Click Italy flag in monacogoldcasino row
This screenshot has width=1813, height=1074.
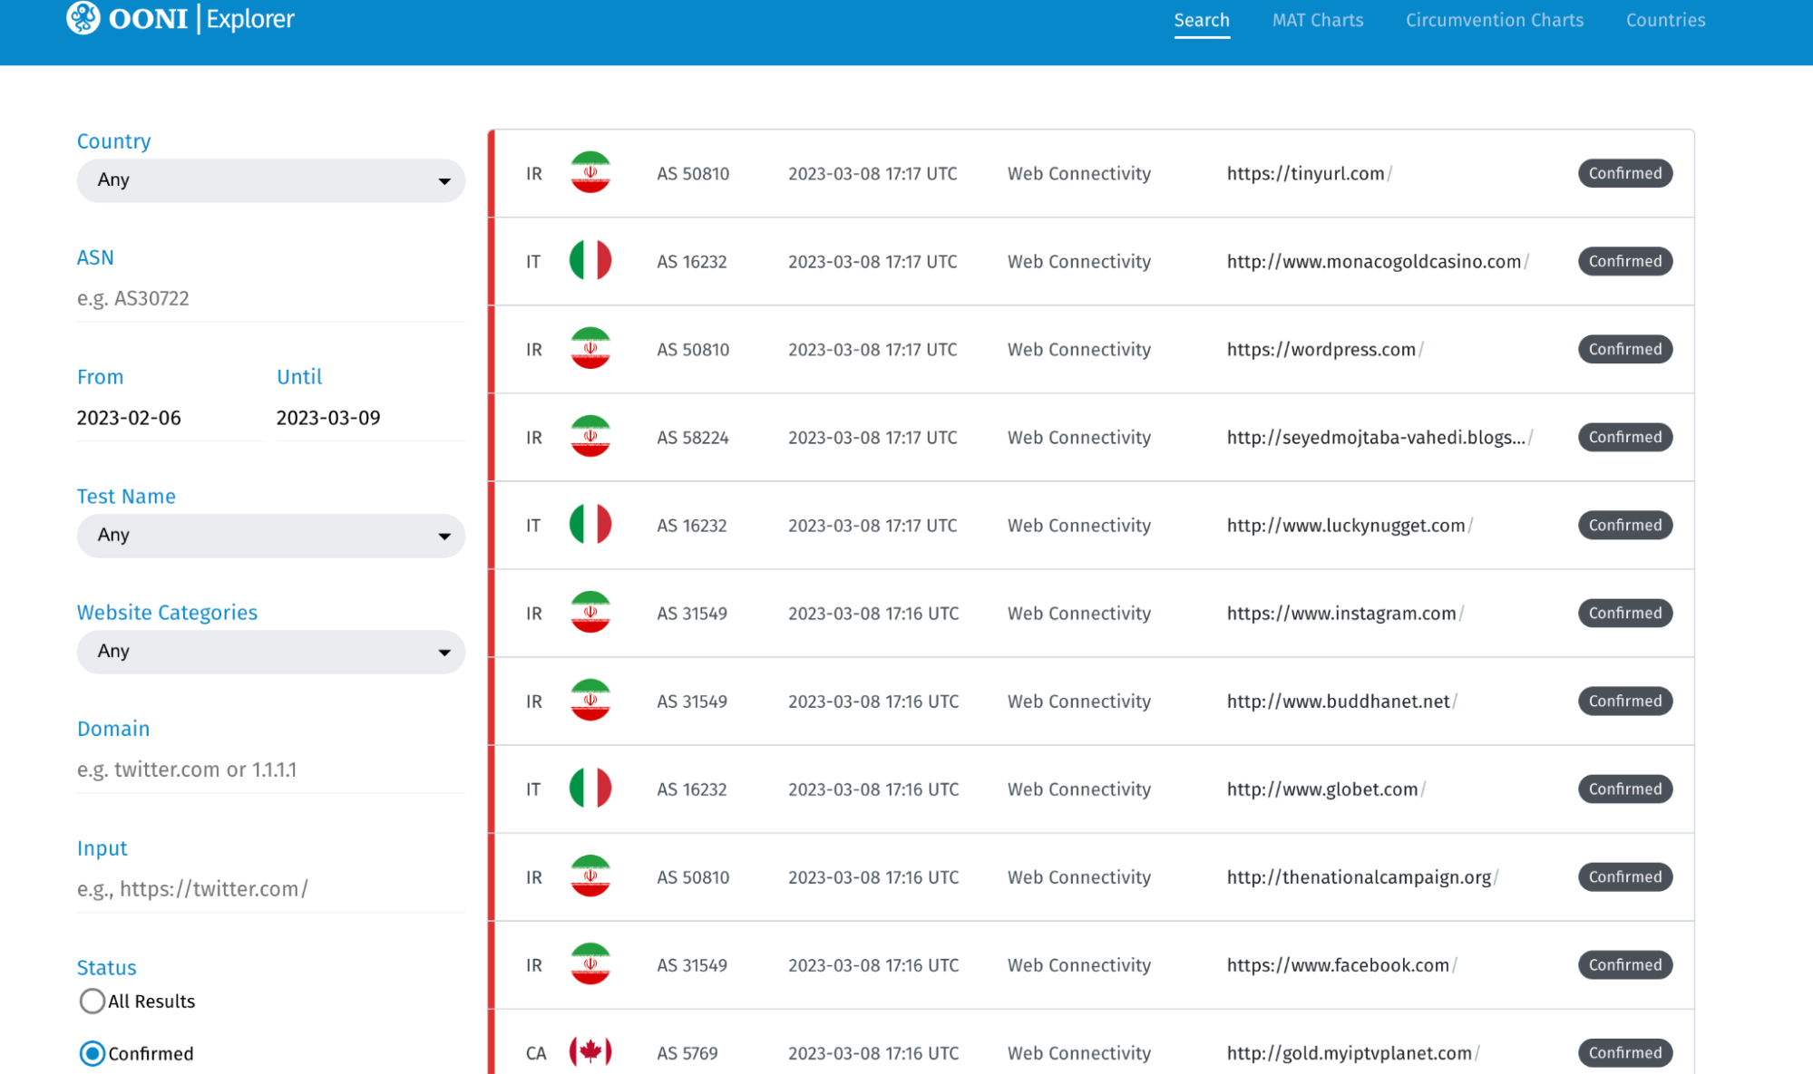tap(590, 261)
